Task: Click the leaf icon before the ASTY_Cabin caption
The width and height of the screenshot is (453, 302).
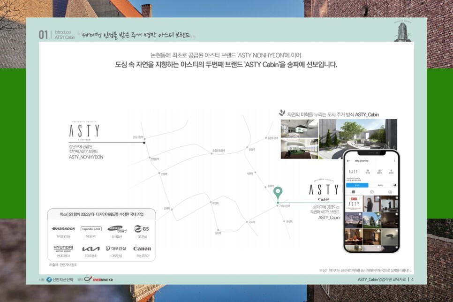Action: click(x=282, y=113)
